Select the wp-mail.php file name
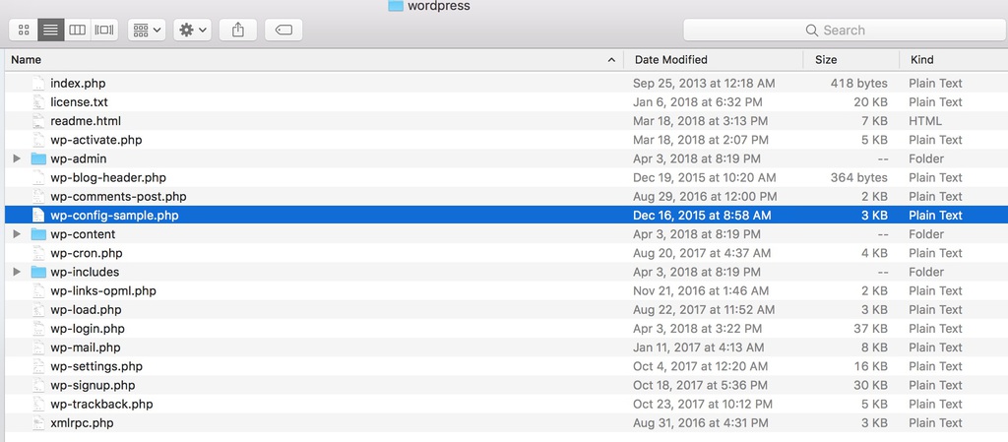Screen dimensions: 1008x442 (x=86, y=347)
